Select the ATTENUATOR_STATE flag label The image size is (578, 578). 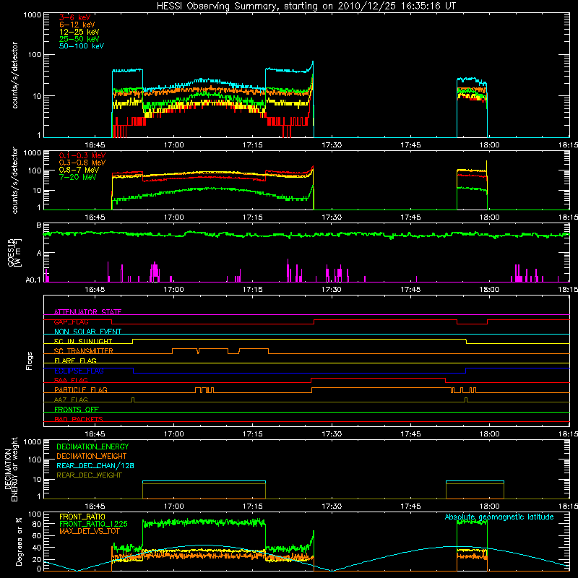[87, 312]
